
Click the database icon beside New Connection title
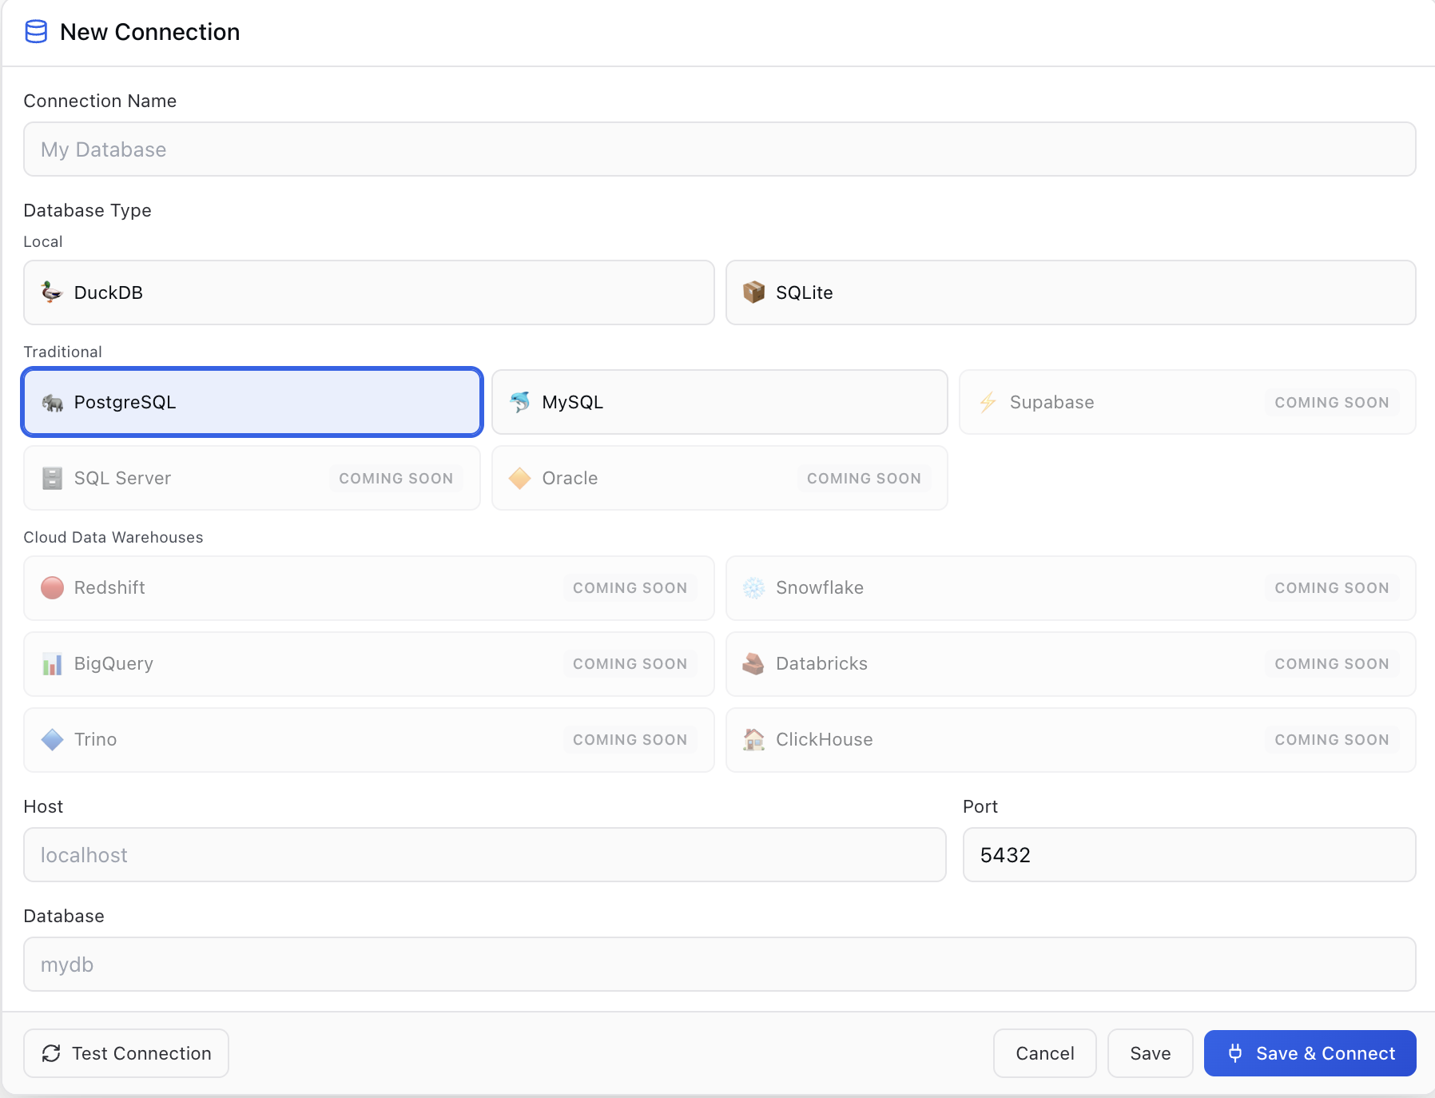point(36,32)
